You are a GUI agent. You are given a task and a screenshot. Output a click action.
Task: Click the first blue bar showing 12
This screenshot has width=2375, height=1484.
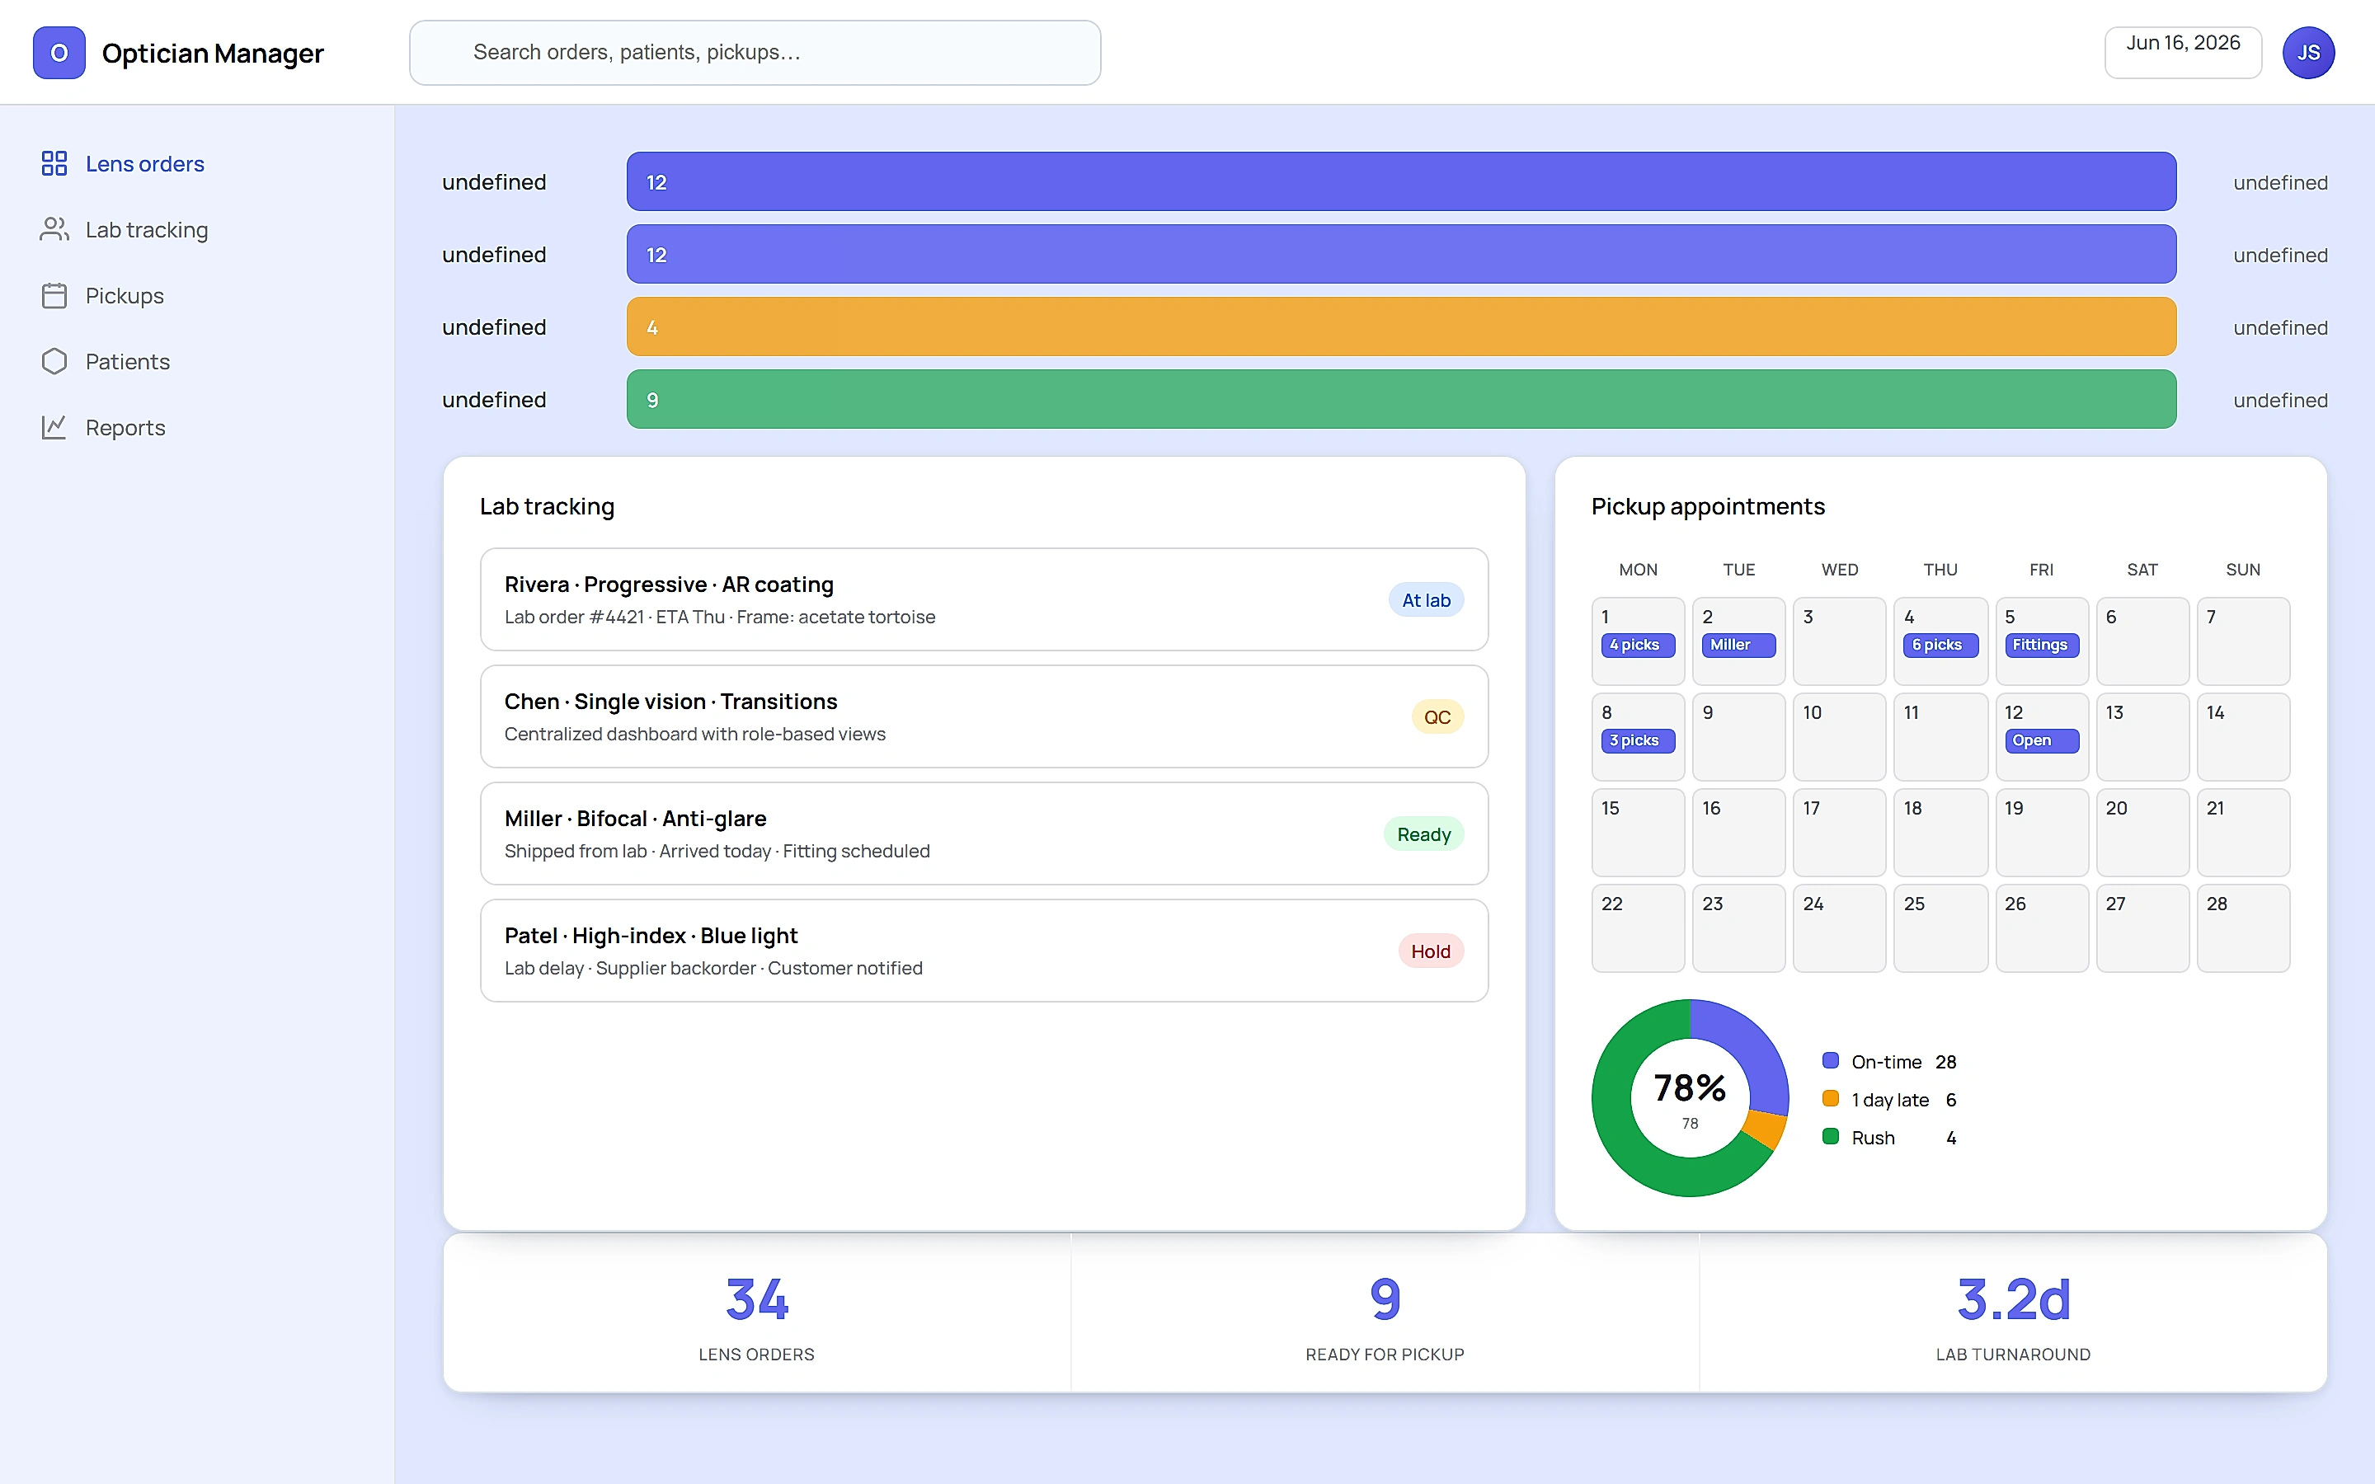pyautogui.click(x=1401, y=181)
